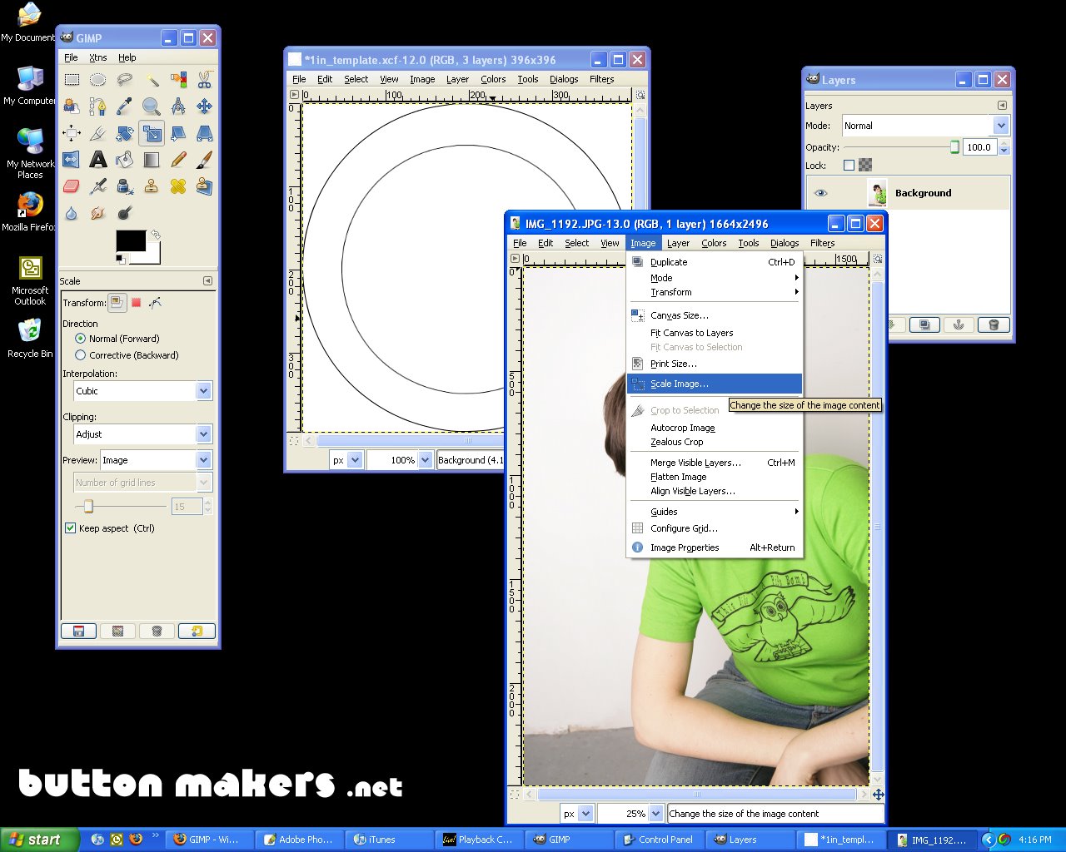Screen dimensions: 1066x852
Task: Select the Rotate tool
Action: 125,133
